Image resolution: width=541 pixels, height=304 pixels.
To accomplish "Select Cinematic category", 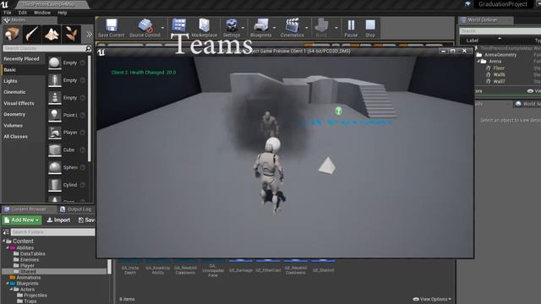I will coord(14,92).
